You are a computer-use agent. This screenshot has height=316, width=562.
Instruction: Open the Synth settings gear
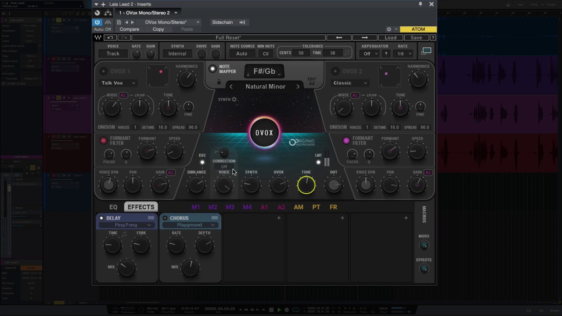[x=234, y=99]
